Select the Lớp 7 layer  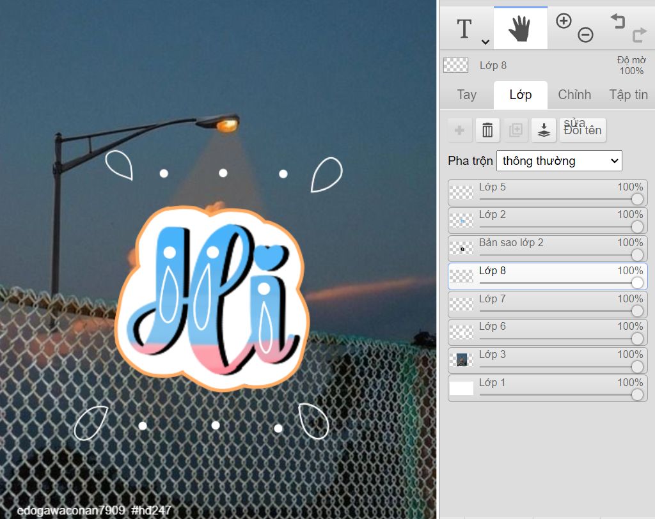548,304
